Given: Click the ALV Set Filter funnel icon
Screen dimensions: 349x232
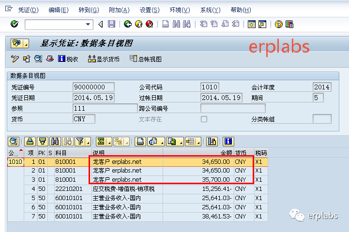Looking at the screenshot, I should point(80,141).
